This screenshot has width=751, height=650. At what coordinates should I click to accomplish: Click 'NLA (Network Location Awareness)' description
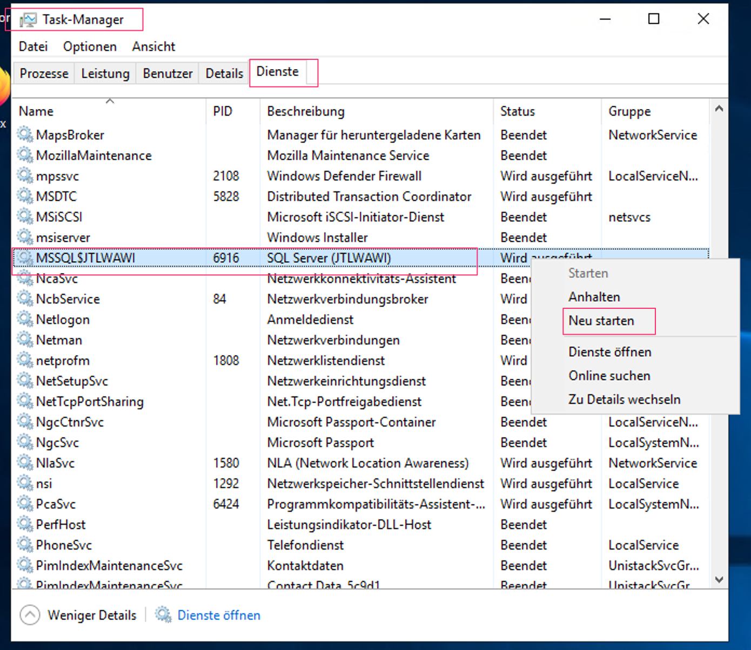click(368, 463)
